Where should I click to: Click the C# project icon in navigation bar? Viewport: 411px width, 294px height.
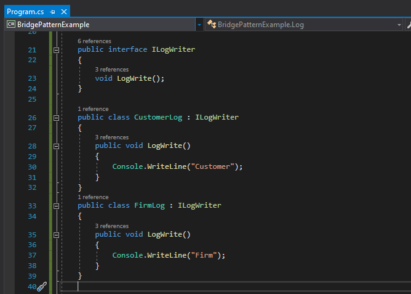pyautogui.click(x=11, y=25)
